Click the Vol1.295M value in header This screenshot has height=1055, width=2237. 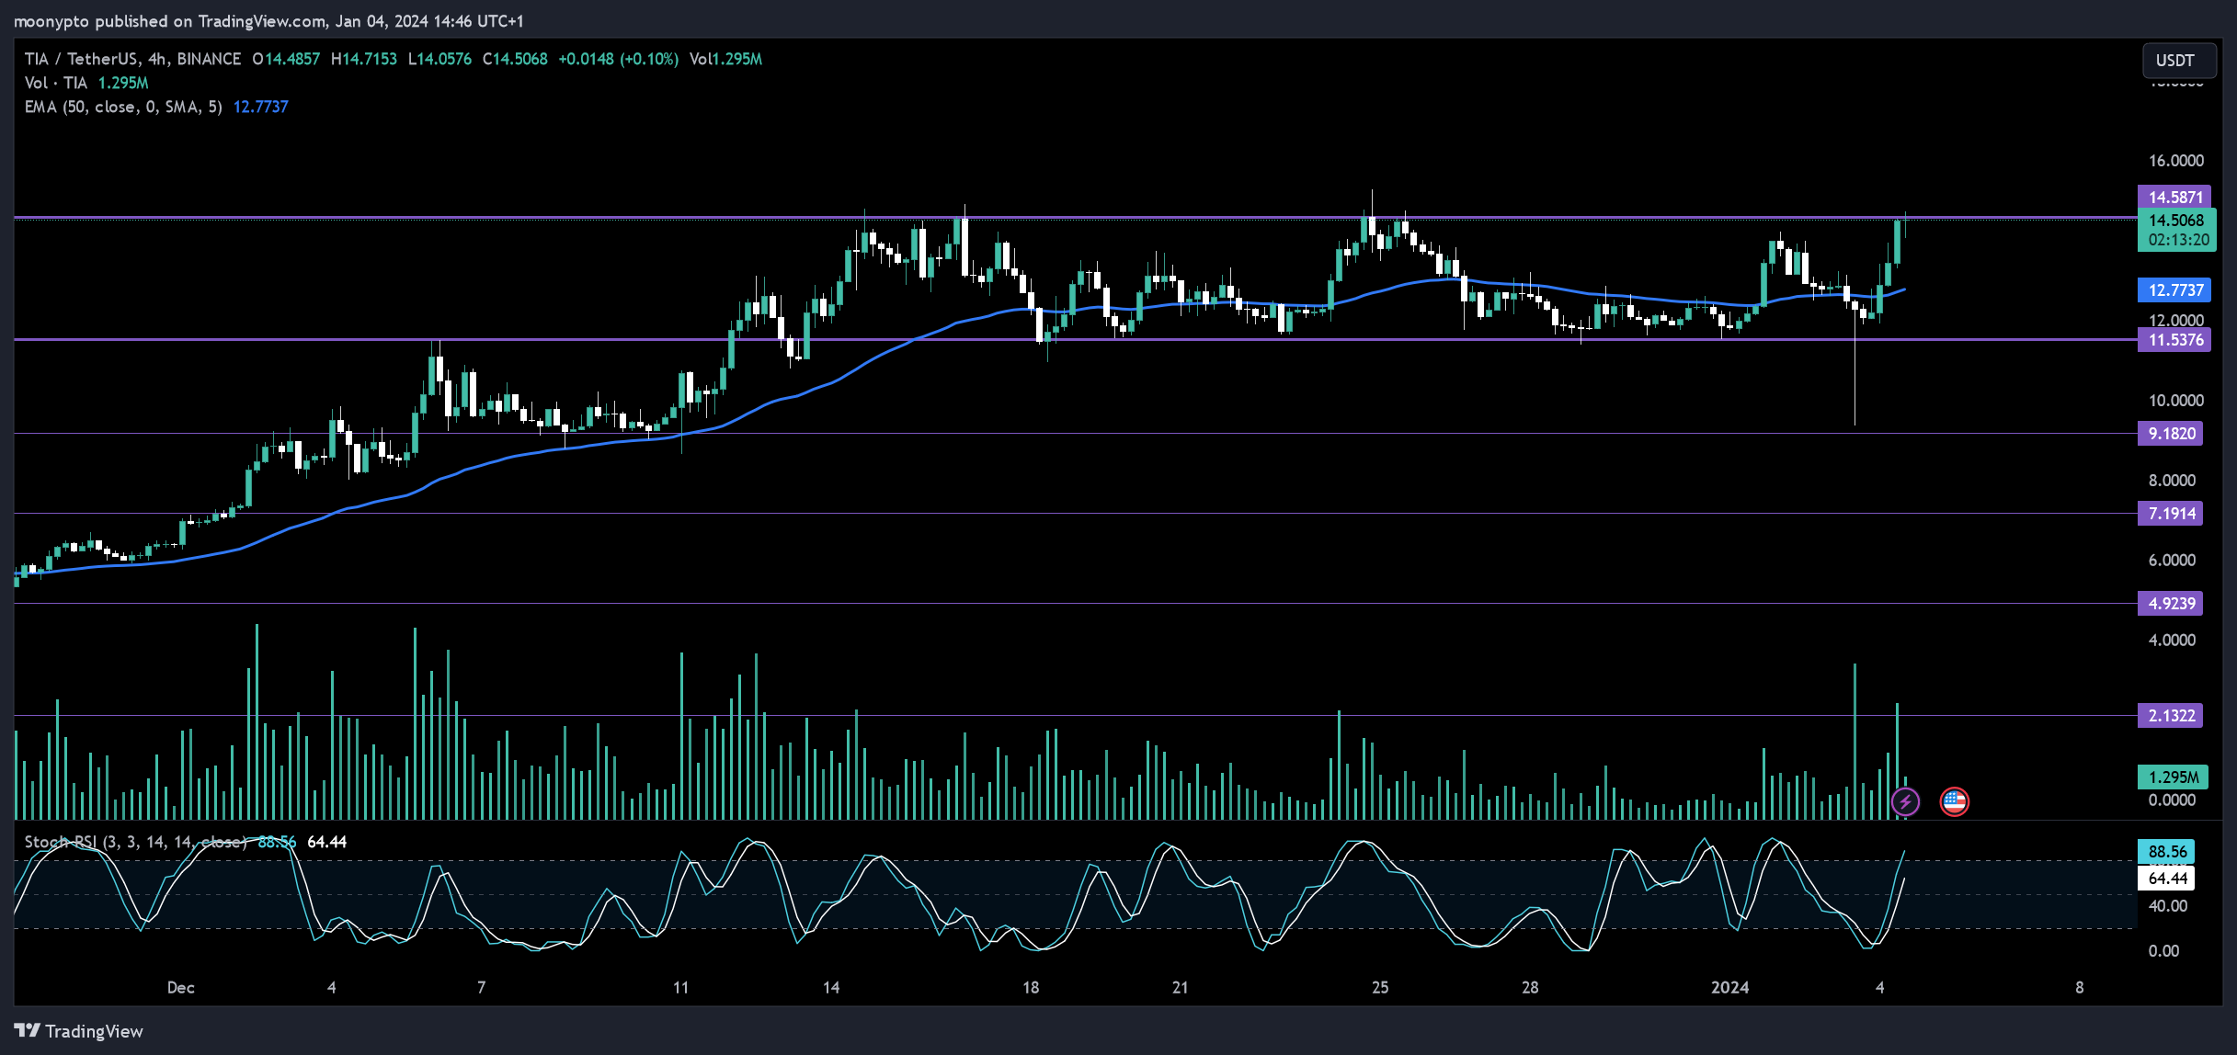coord(725,59)
